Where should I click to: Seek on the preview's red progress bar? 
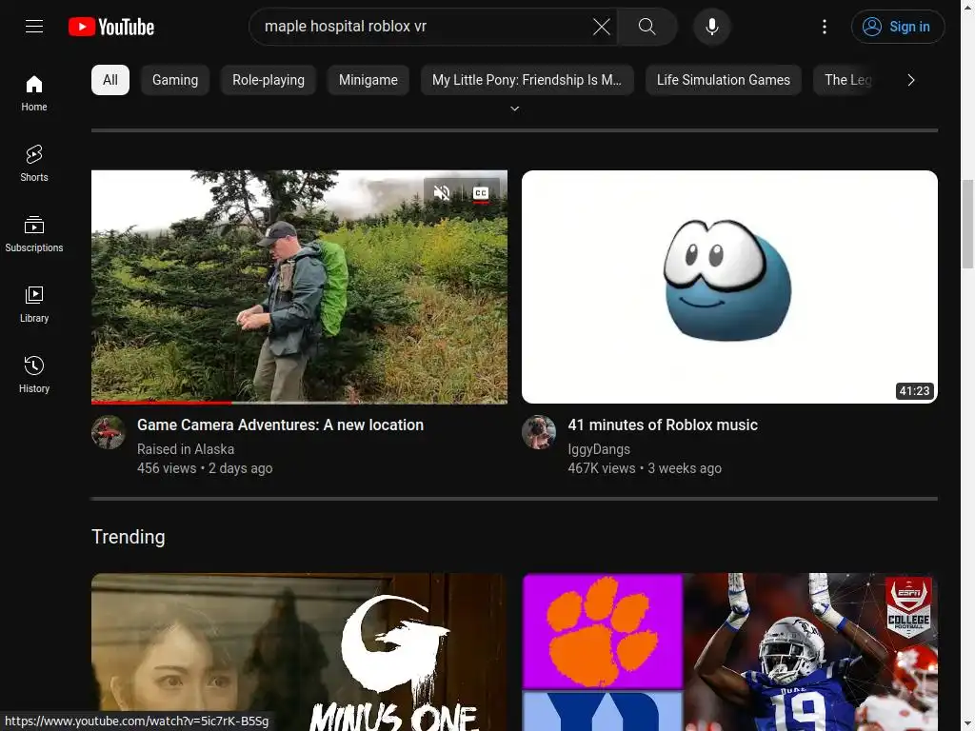click(299, 403)
